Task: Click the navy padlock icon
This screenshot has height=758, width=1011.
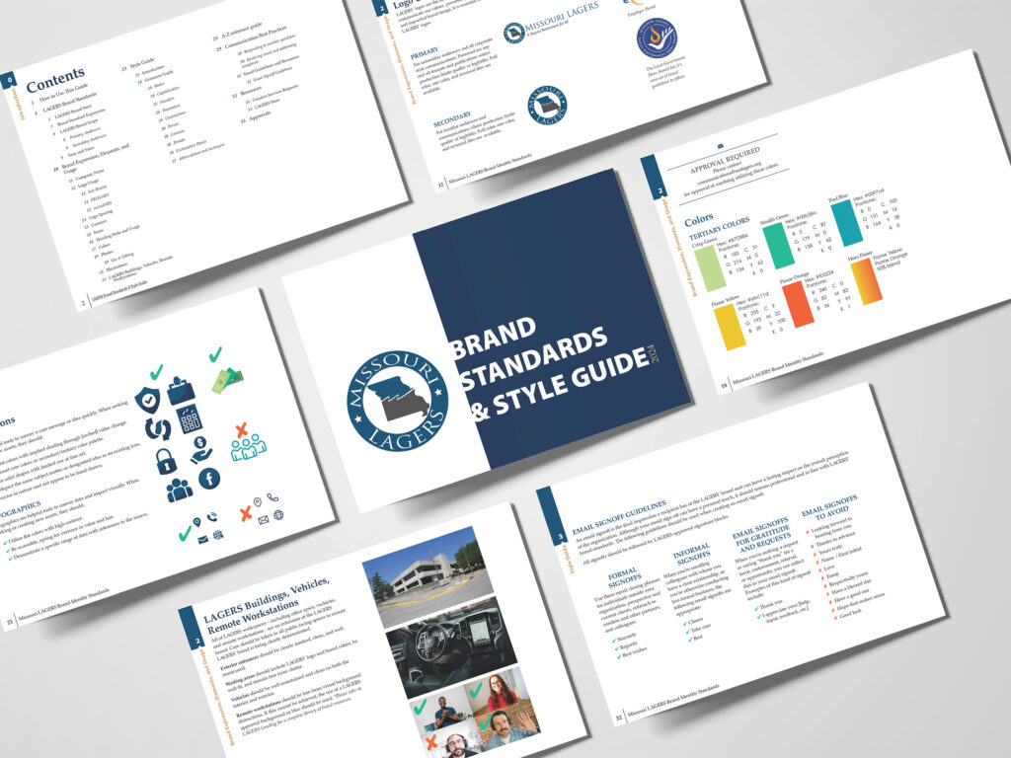Action: 166,461
